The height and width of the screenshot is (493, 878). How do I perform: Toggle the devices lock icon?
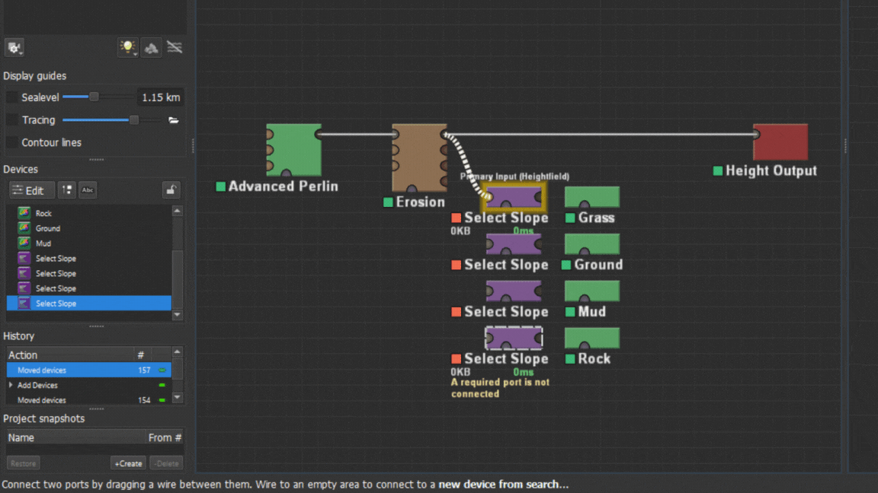pyautogui.click(x=171, y=190)
